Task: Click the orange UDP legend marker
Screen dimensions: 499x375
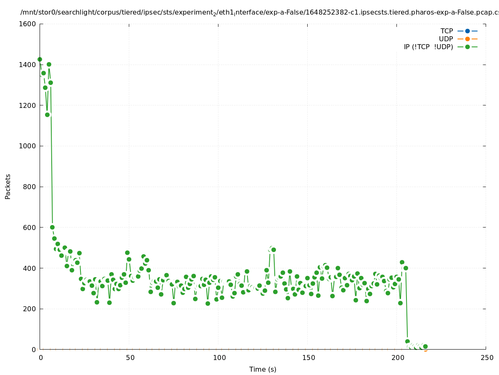Action: click(467, 39)
